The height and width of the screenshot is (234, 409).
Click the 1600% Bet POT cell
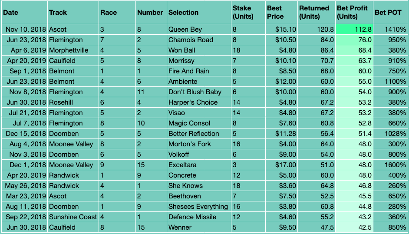pyautogui.click(x=390, y=165)
